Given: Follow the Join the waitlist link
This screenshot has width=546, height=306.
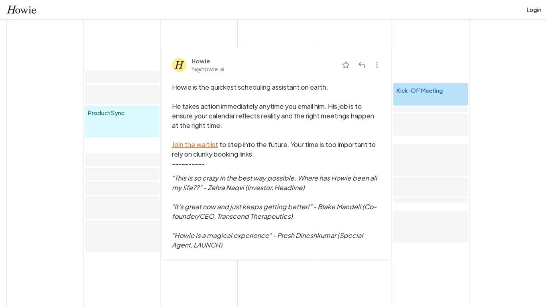Looking at the screenshot, I should [195, 145].
